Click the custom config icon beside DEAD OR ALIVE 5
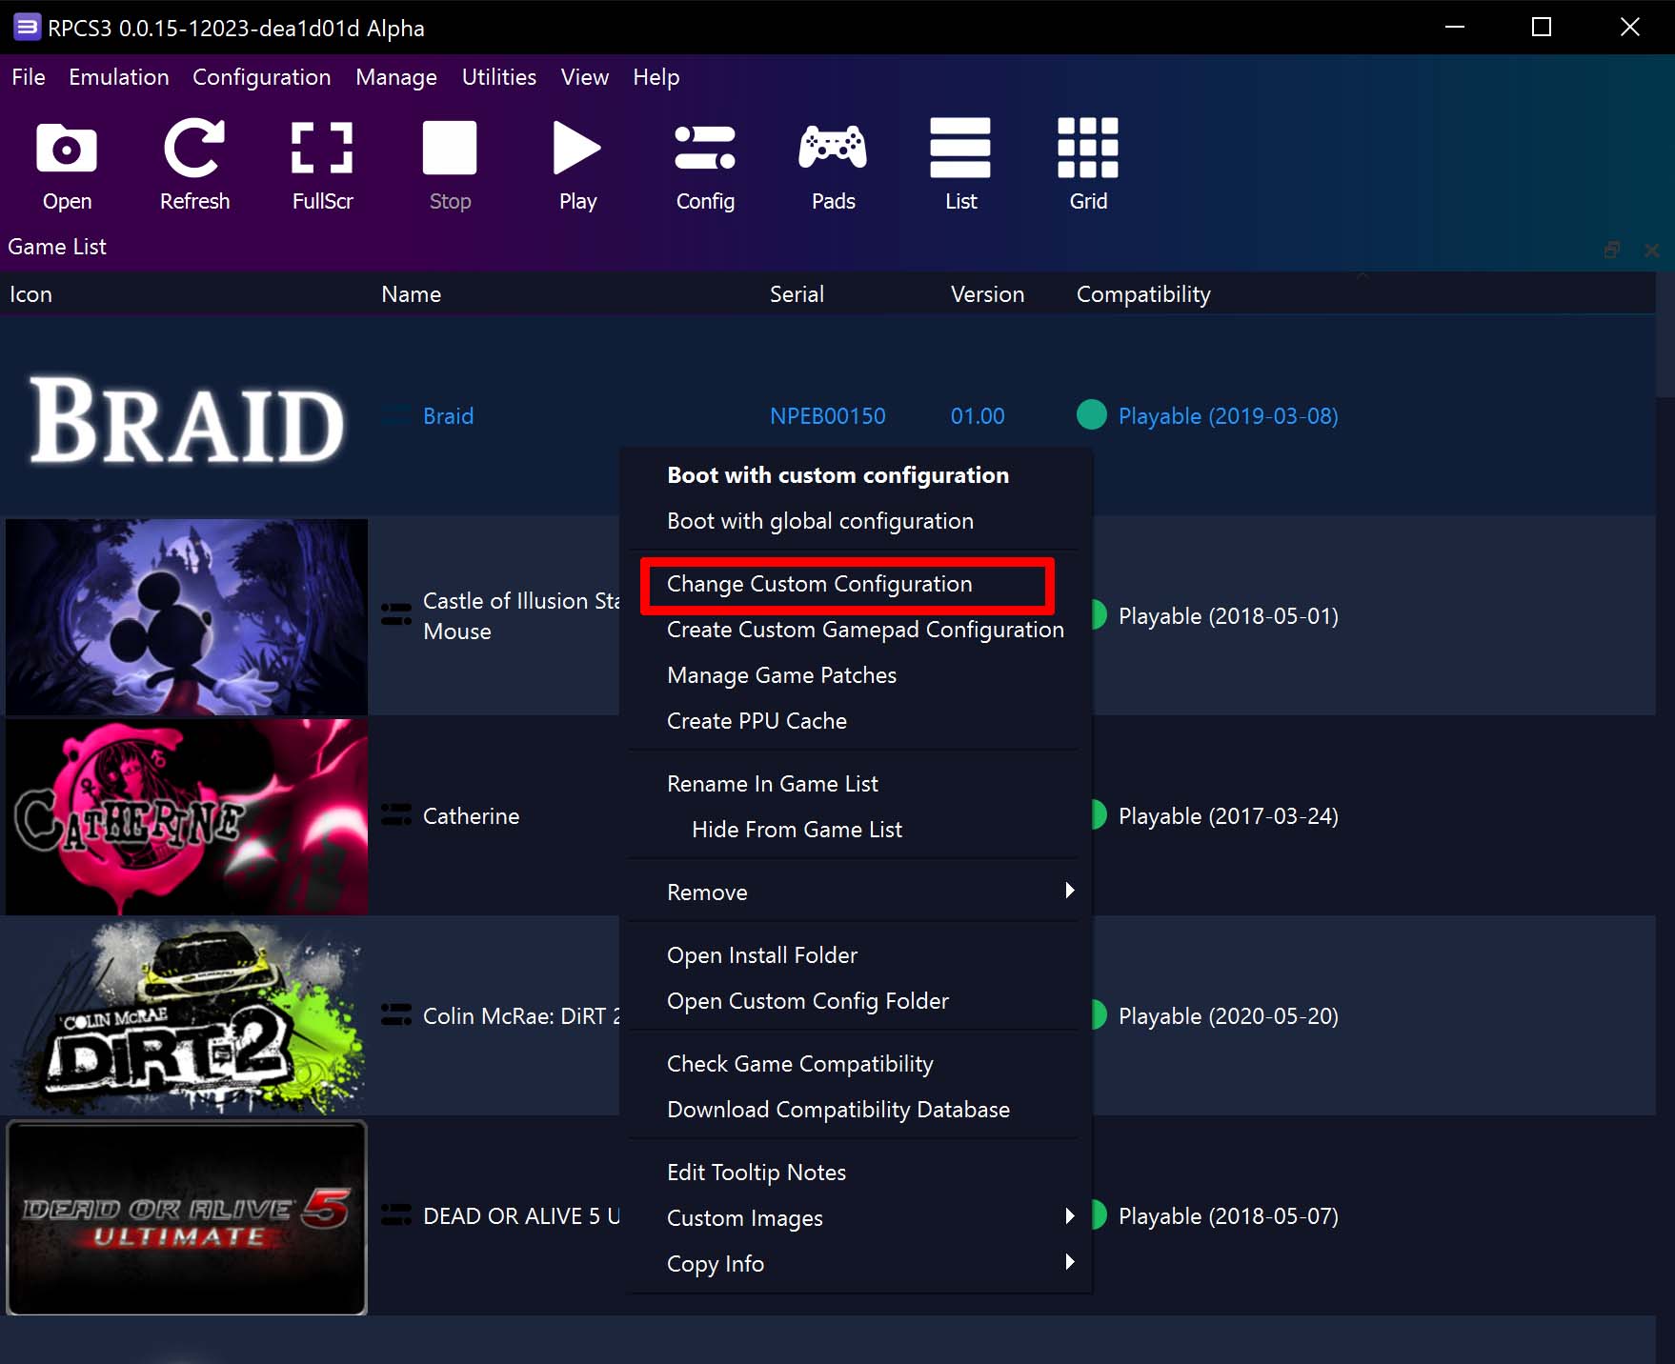Image resolution: width=1675 pixels, height=1364 pixels. pyautogui.click(x=396, y=1215)
